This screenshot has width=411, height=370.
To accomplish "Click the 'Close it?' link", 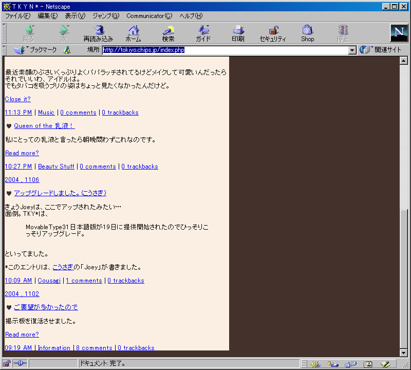I will (18, 99).
